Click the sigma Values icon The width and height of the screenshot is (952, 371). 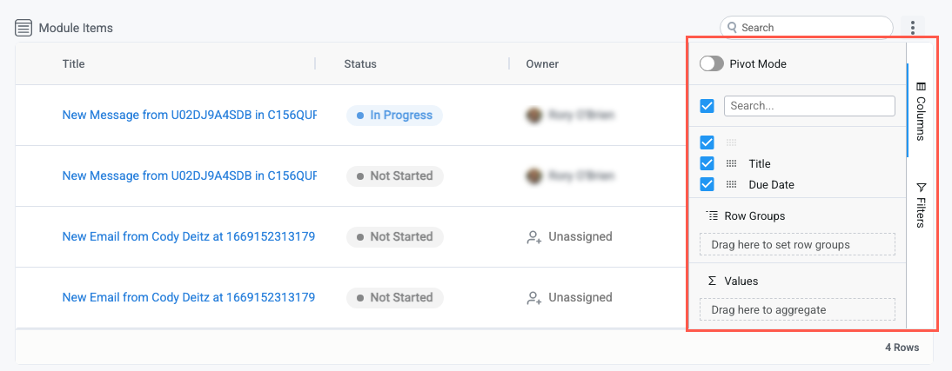point(712,281)
